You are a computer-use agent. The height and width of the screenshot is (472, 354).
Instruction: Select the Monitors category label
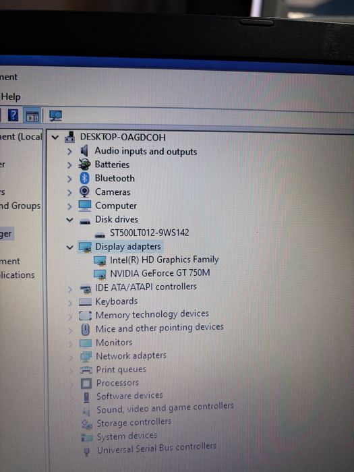click(x=114, y=343)
